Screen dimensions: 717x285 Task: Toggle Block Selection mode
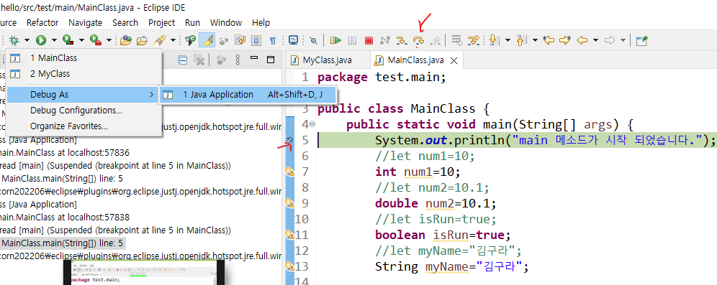click(256, 41)
